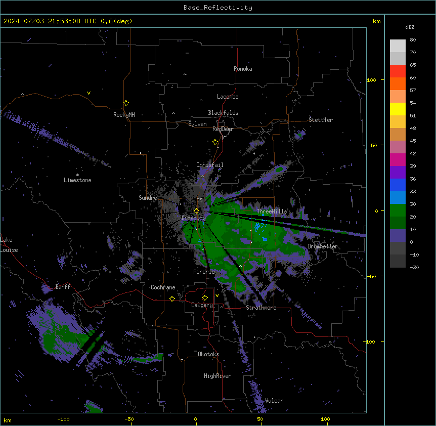
Task: Click the yellow V marker northeast of Calgary
Action: coord(217,295)
